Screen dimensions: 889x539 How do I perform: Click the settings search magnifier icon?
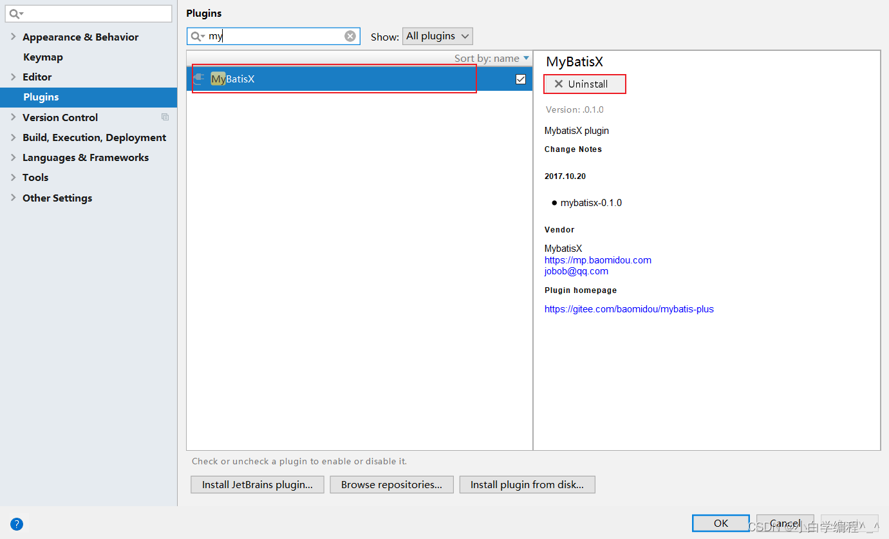pyautogui.click(x=16, y=14)
